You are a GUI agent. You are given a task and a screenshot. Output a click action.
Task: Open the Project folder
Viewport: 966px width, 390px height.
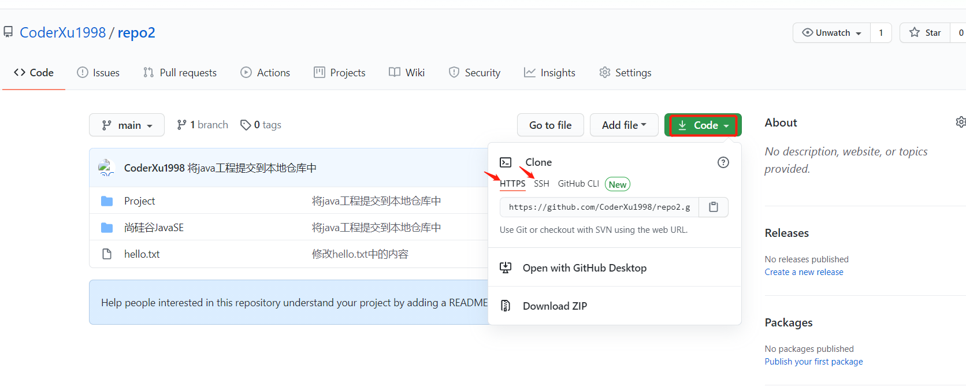[139, 200]
